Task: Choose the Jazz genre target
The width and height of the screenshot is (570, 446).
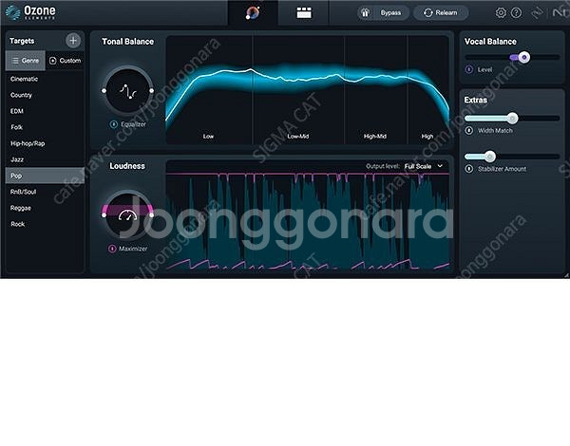Action: click(x=45, y=159)
